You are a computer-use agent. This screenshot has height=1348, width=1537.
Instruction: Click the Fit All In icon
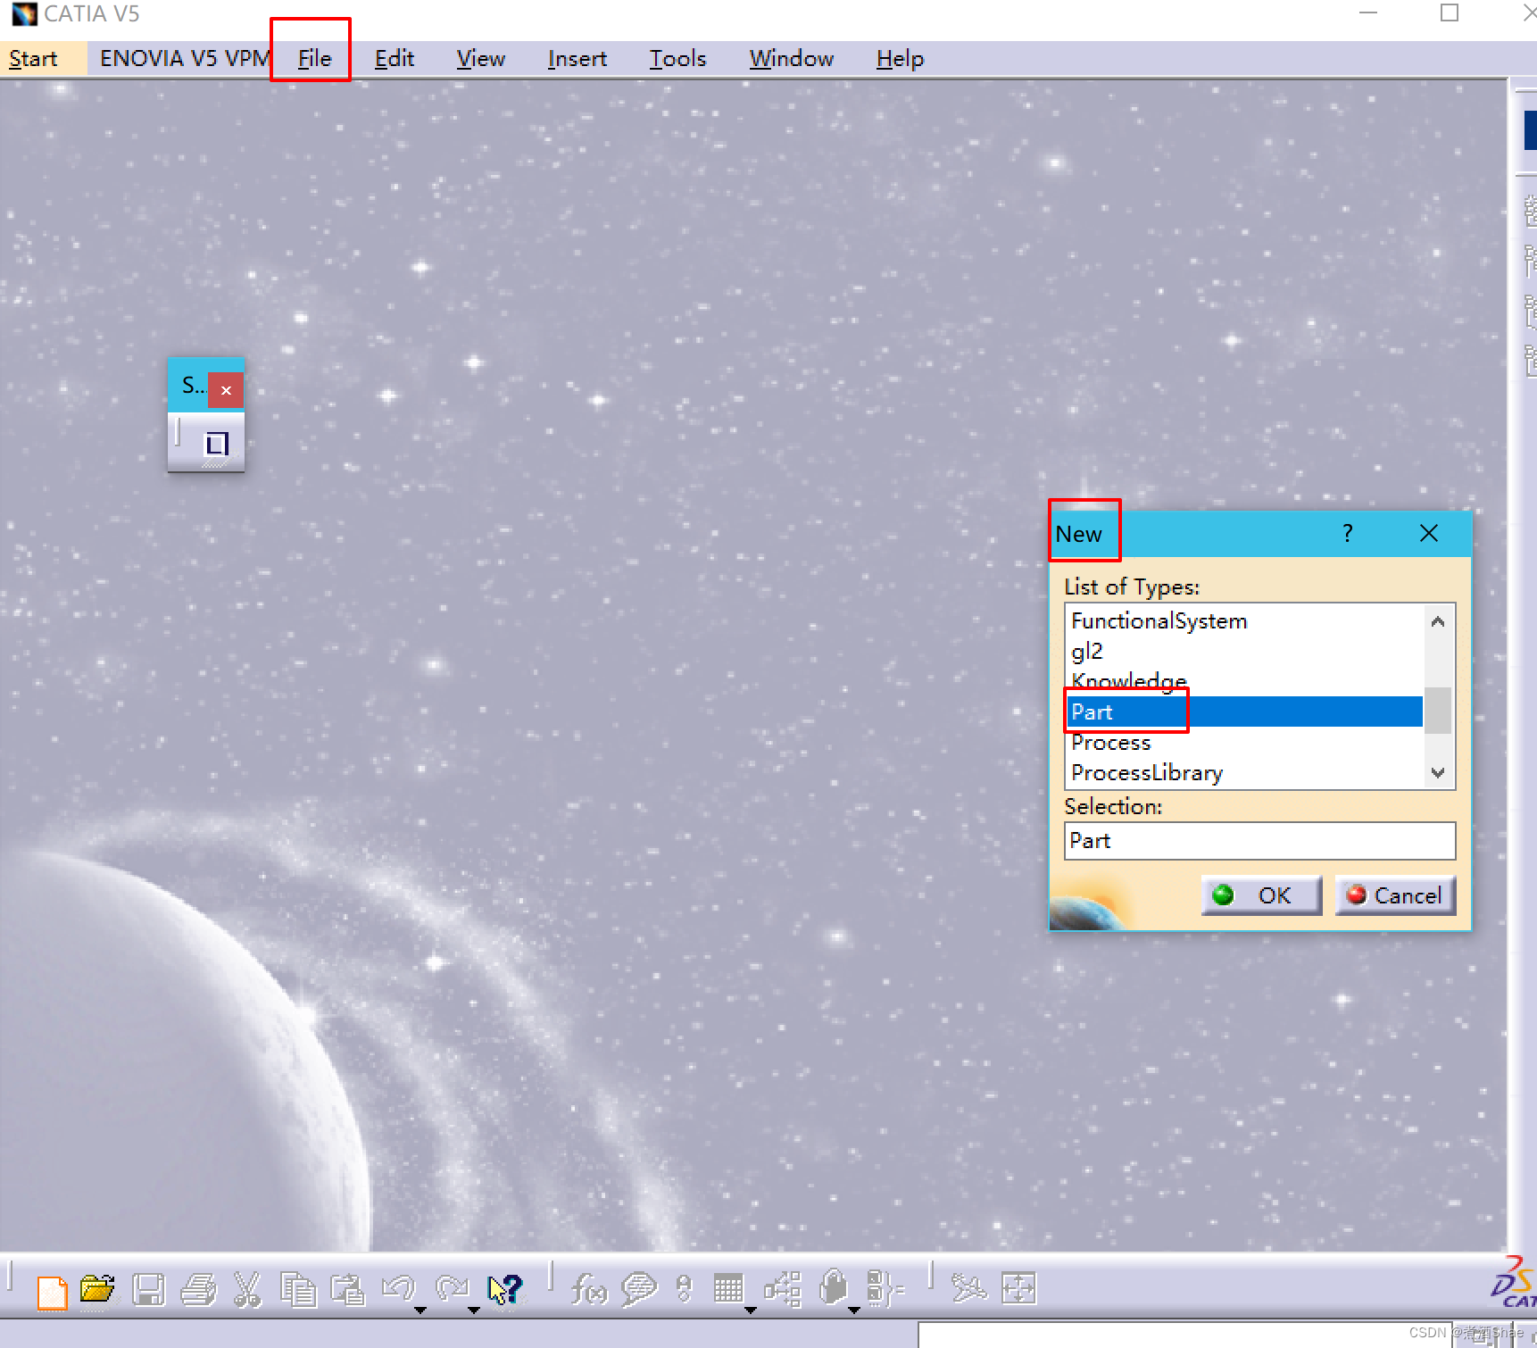(1018, 1288)
